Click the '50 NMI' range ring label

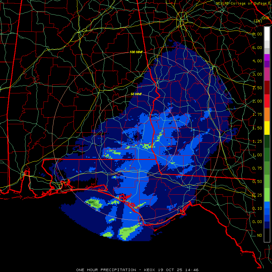pyautogui.click(x=136, y=94)
